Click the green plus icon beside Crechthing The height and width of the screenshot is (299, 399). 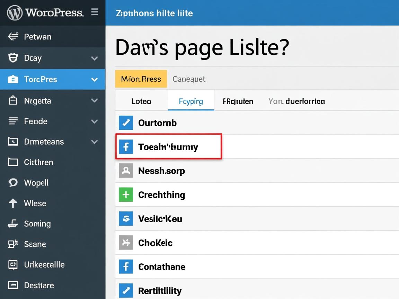(126, 195)
